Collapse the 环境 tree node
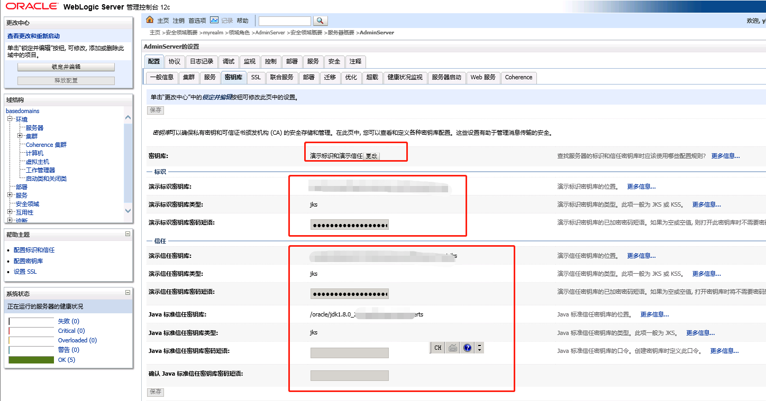Screen dimensions: 766x401 tap(10, 119)
